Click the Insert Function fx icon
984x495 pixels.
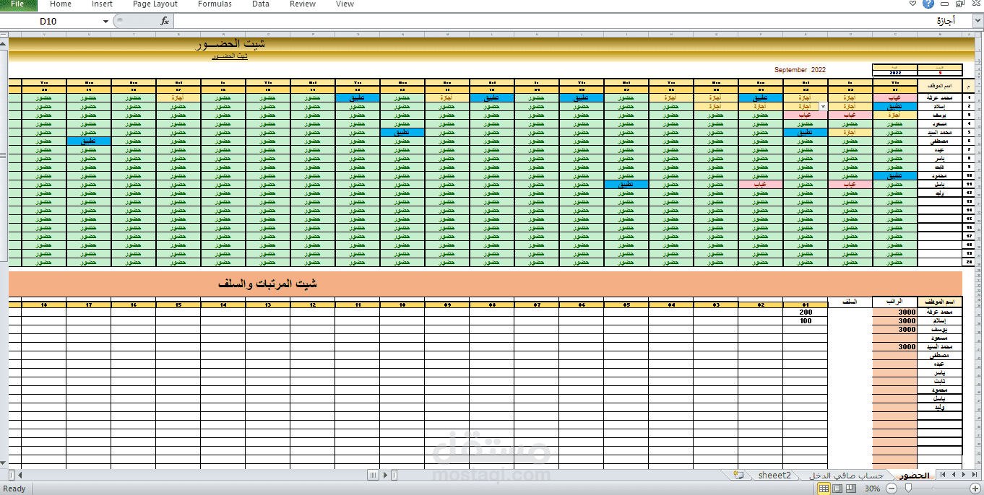[165, 22]
